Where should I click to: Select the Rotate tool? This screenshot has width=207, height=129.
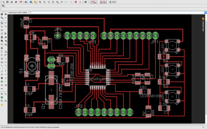6,26
